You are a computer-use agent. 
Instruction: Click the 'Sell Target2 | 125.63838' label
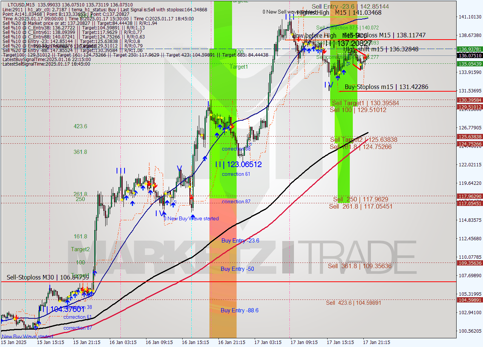[x=363, y=140]
